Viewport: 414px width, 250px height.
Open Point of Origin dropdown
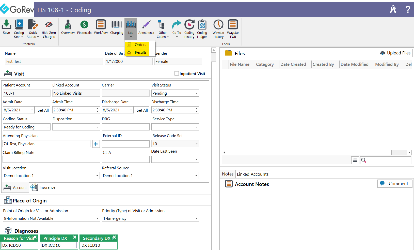pos(97,218)
